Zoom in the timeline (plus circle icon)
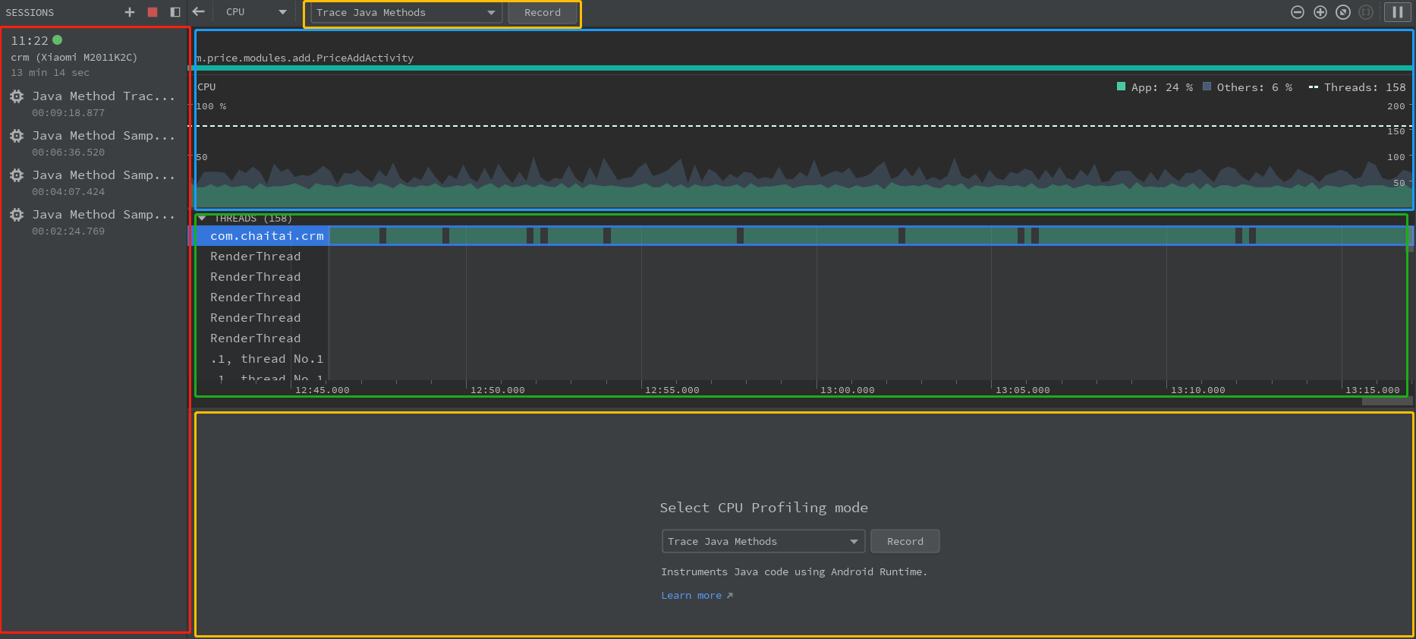The image size is (1416, 639). click(1320, 12)
